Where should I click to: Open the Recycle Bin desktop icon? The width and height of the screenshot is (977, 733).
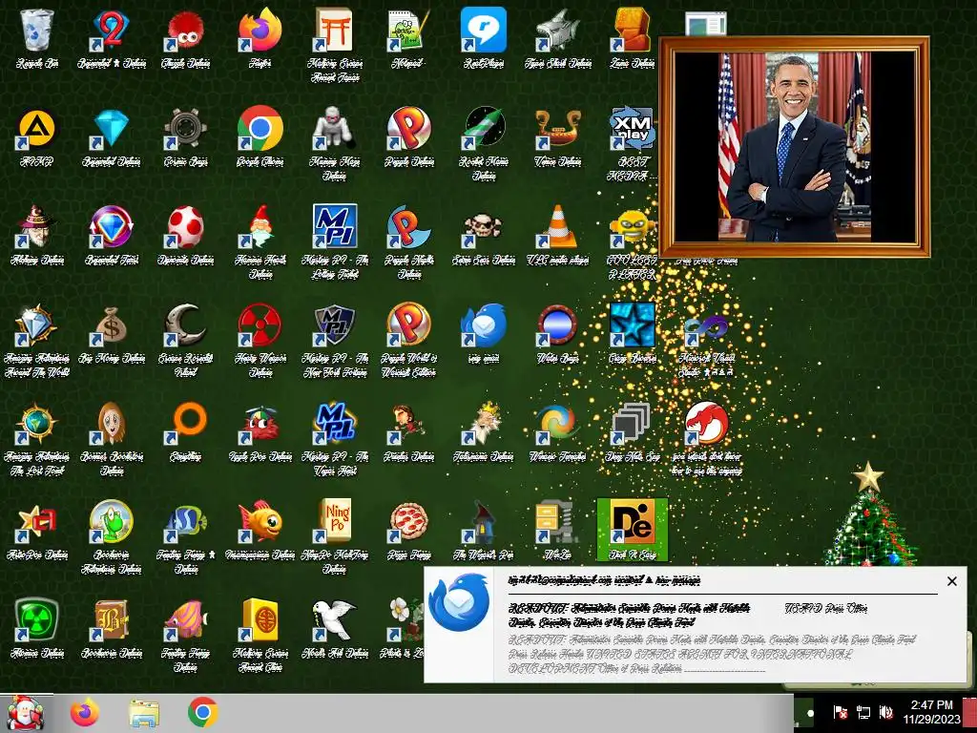point(37,30)
